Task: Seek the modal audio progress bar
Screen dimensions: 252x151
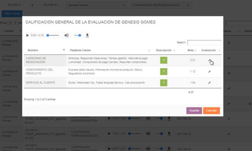Action: click(53, 35)
